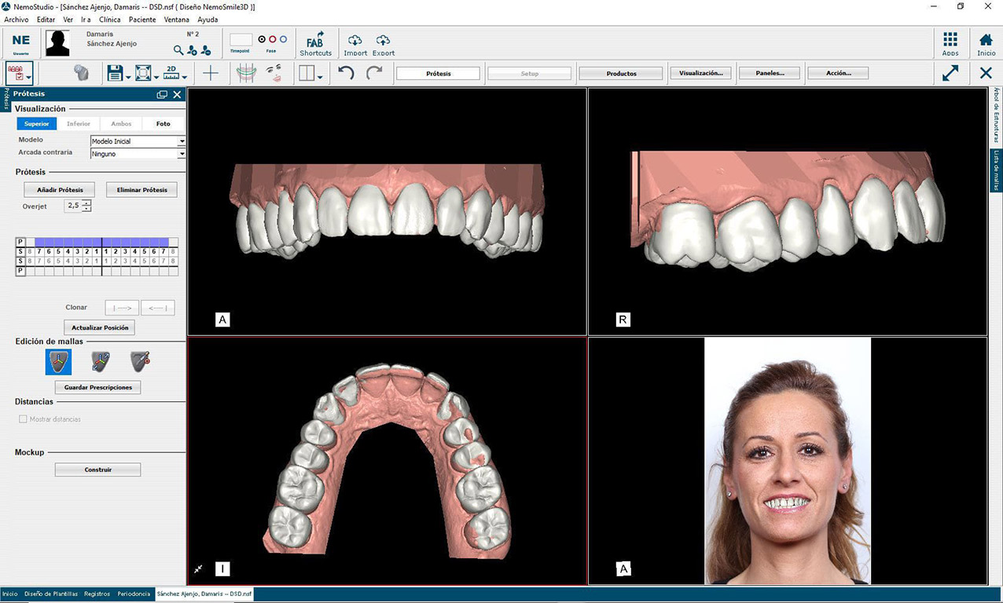Click the Import cloud icon
The height and width of the screenshot is (603, 1003).
coord(355,44)
